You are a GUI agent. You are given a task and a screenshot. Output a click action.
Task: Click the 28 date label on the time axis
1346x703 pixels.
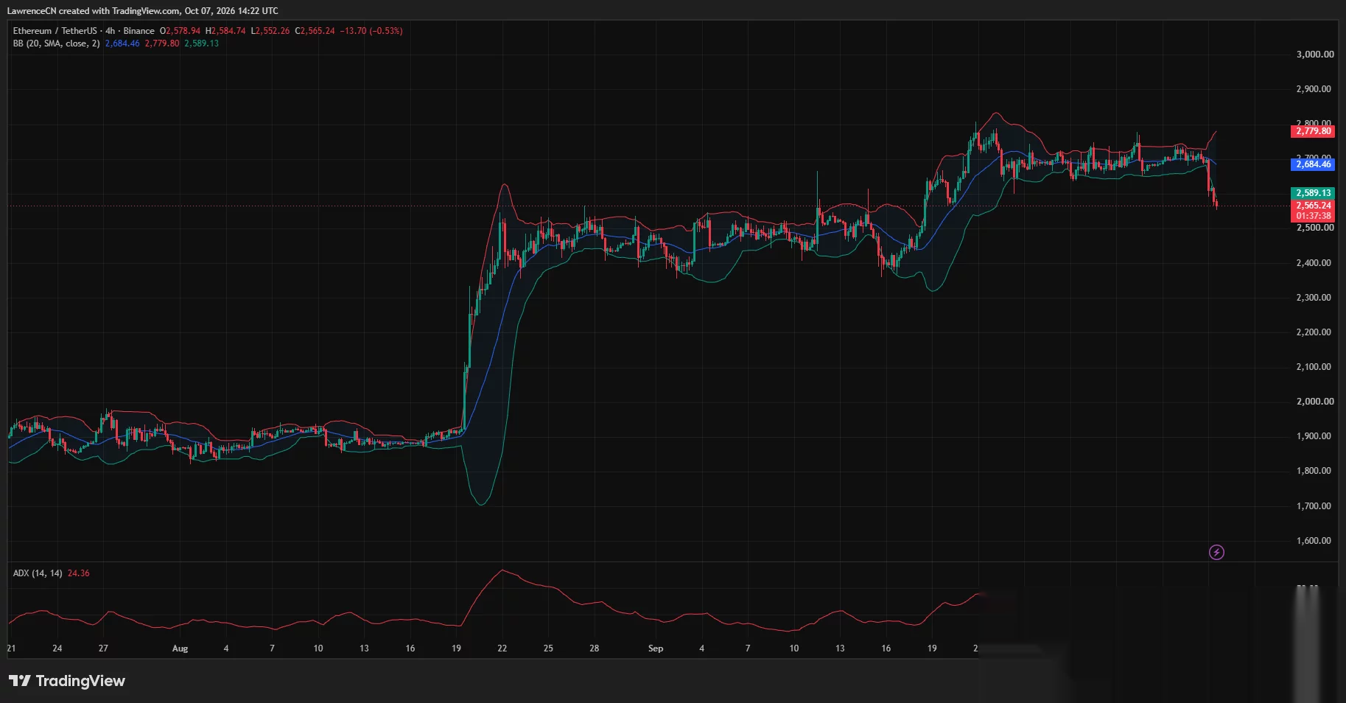point(594,648)
